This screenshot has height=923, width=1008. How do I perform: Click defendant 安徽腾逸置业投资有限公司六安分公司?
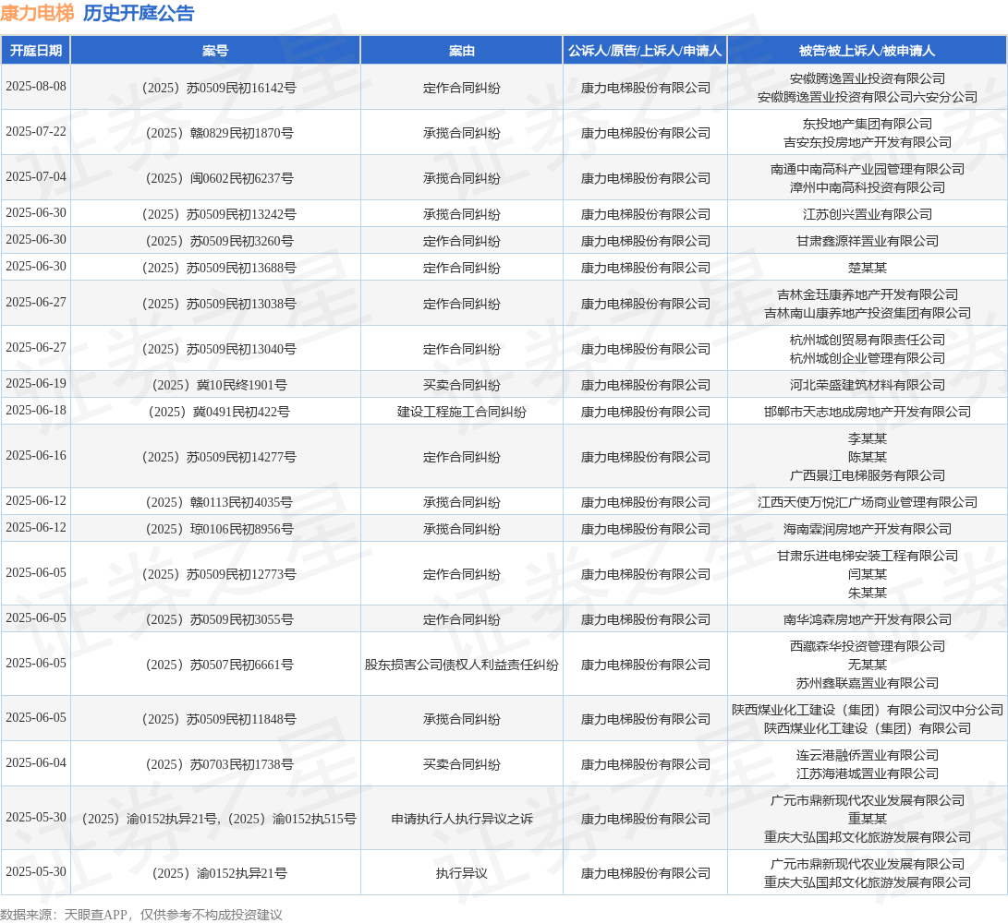point(868,97)
